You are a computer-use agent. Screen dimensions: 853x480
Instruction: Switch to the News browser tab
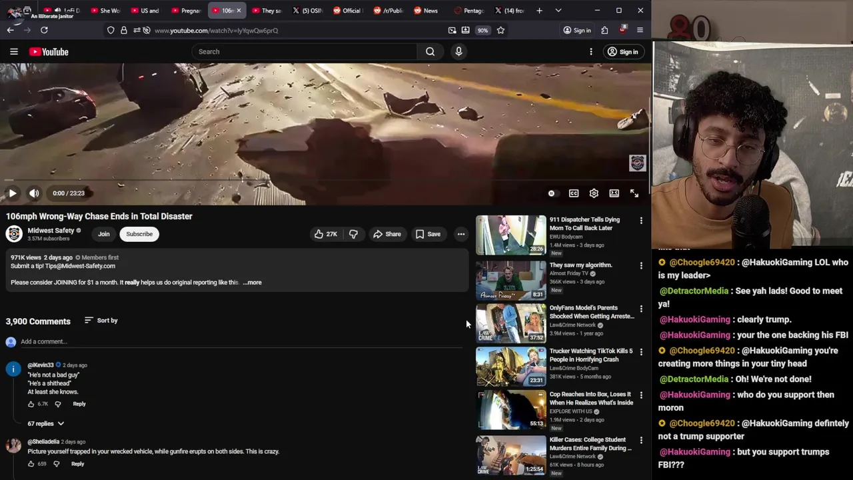(x=425, y=11)
